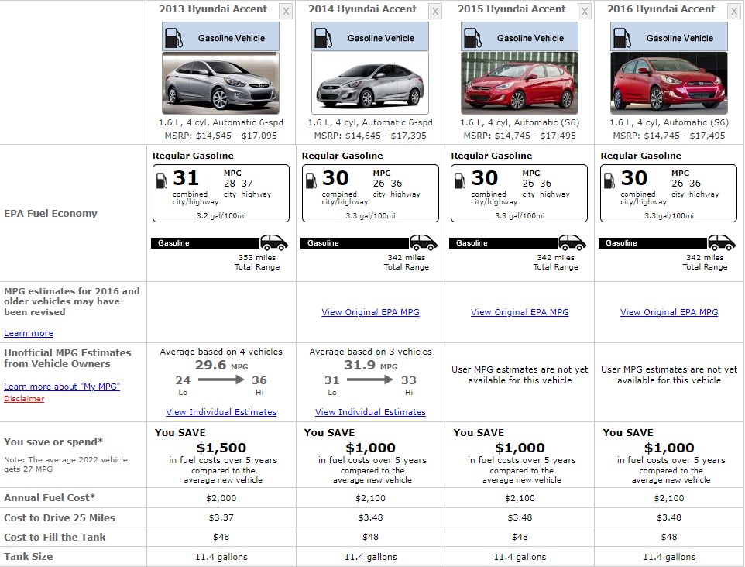Click the 2014 Hyundai Accent heading
This screenshot has height=567, width=745.
coord(362,9)
